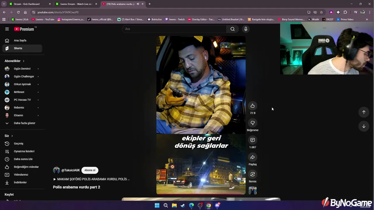Pause the playing short video

click(x=201, y=115)
